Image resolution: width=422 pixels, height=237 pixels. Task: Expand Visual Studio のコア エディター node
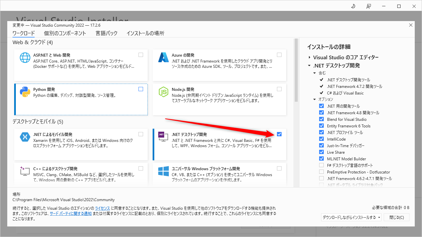point(310,58)
